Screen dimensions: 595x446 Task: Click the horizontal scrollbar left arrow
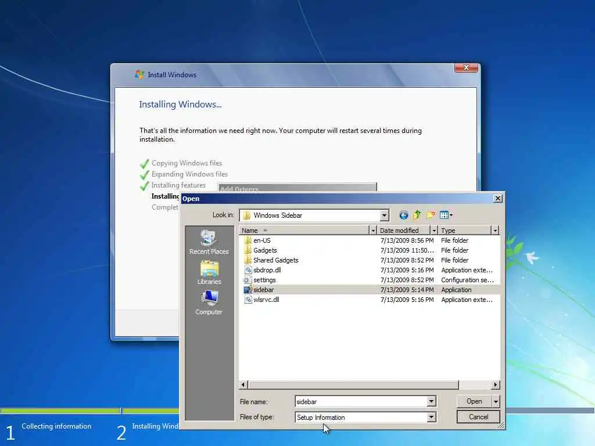[x=243, y=385]
